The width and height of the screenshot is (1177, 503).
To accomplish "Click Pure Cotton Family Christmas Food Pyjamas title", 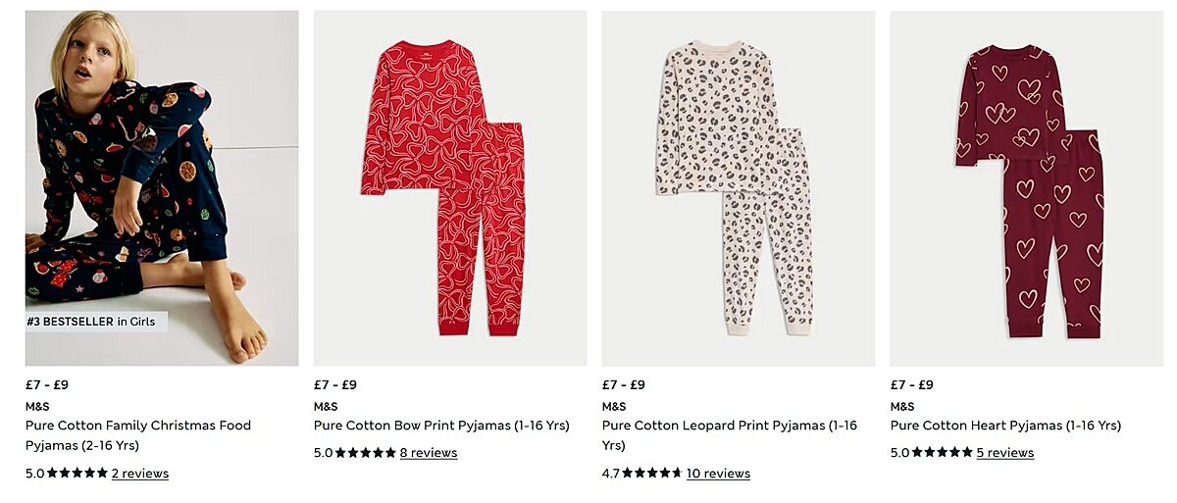I will (138, 435).
